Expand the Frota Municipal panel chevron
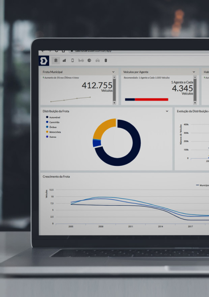The width and height of the screenshot is (209, 297). coord(113,72)
